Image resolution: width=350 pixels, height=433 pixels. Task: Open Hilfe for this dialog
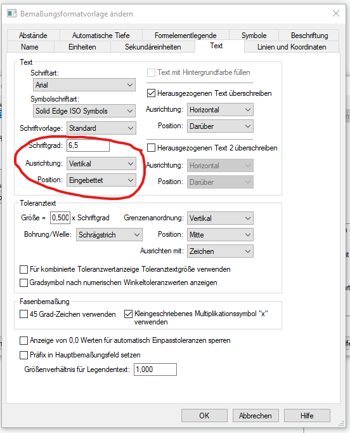coord(307,416)
